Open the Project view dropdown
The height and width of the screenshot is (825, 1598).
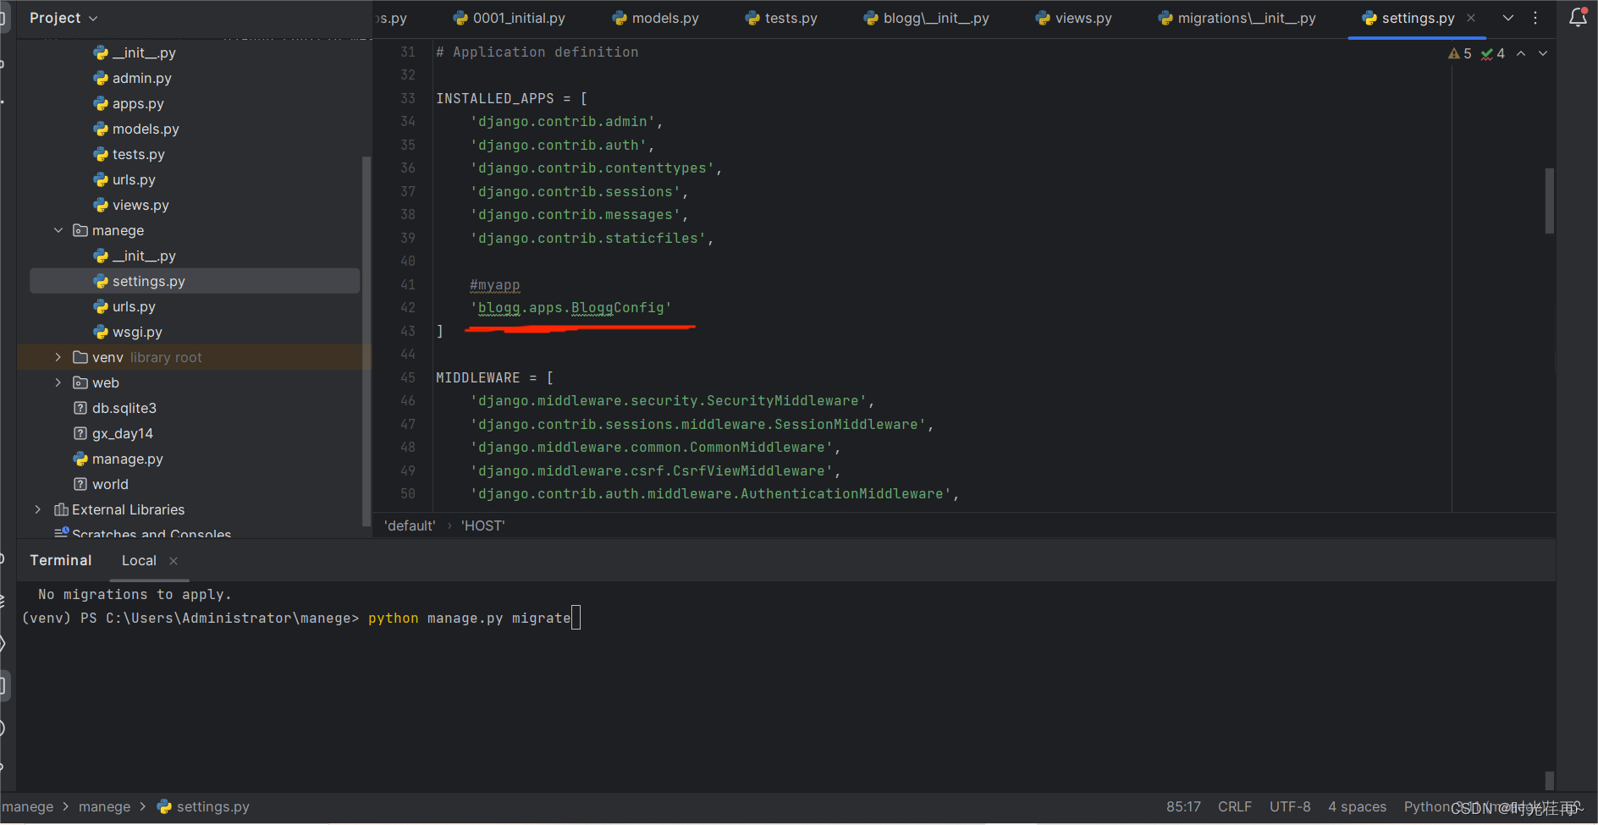coord(63,18)
